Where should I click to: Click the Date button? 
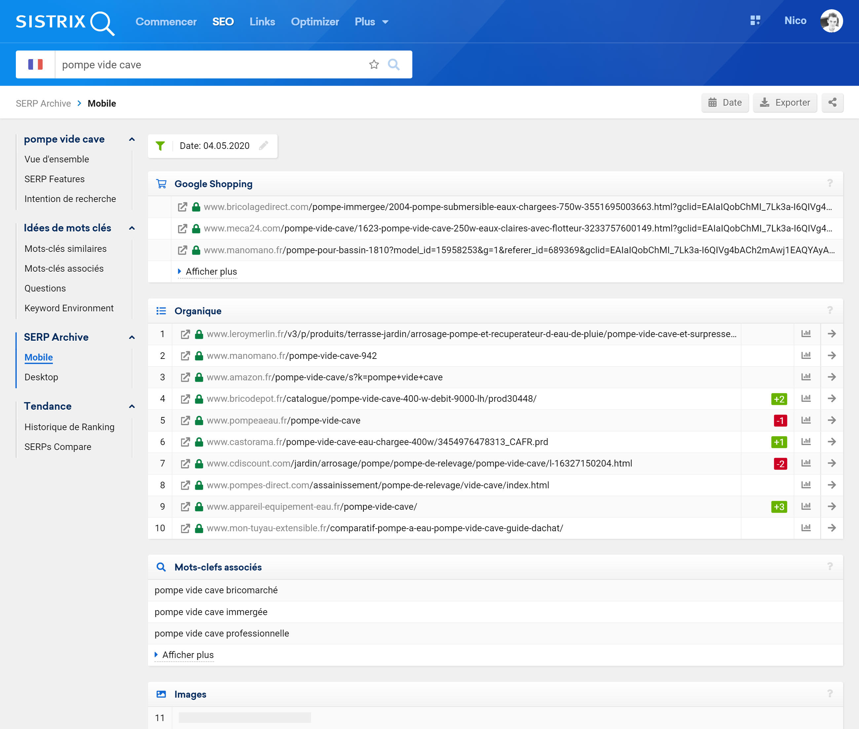[x=725, y=102]
